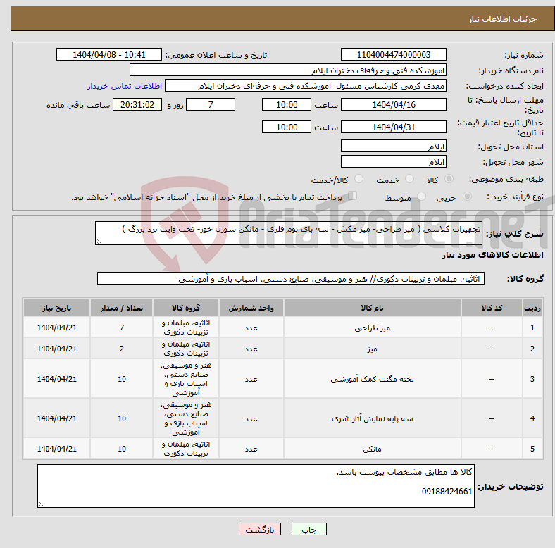The width and height of the screenshot is (555, 548).
Task: Click the سه پایه نمایش آثار هنری cell
Action: tap(372, 418)
